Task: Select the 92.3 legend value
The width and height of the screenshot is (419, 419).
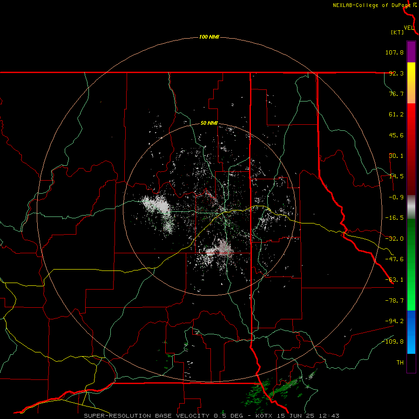Action: tap(396, 73)
